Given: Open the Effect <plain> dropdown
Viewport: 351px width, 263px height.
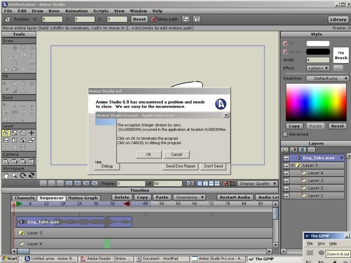Looking at the screenshot, I should (318, 68).
